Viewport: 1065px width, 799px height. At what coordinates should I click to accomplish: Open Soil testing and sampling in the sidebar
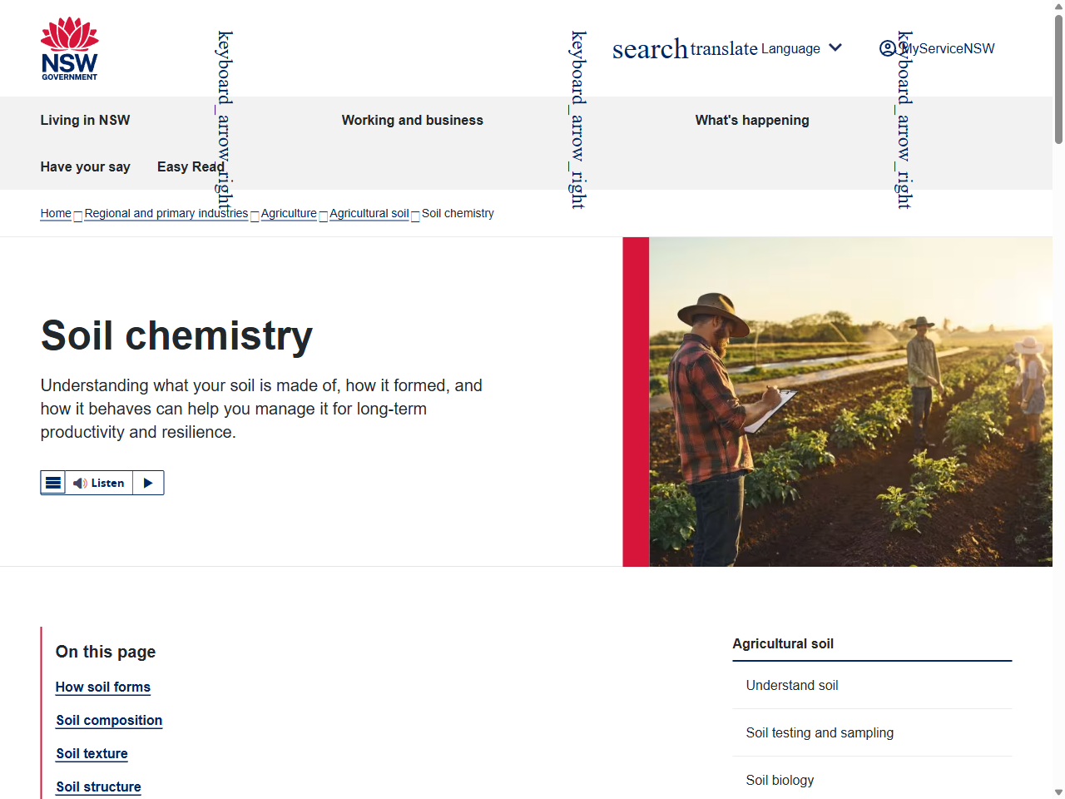(x=819, y=732)
